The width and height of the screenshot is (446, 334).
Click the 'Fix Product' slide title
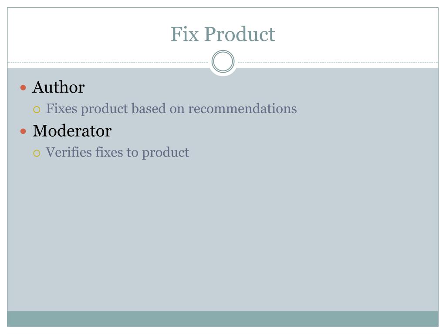(223, 34)
